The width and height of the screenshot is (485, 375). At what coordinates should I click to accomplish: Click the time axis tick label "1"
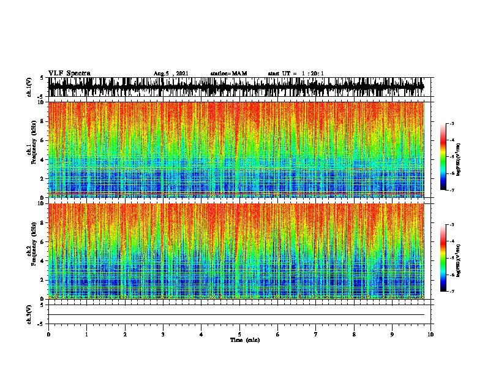point(86,335)
